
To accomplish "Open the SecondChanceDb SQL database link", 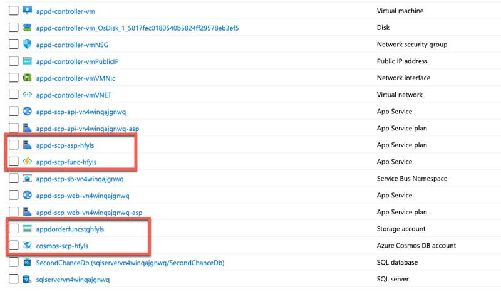I will point(130,263).
